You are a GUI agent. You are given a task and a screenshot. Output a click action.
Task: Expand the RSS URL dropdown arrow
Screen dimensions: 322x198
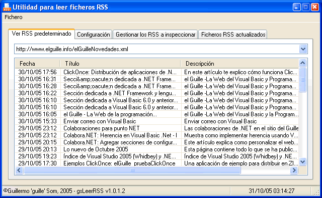(x=303, y=49)
